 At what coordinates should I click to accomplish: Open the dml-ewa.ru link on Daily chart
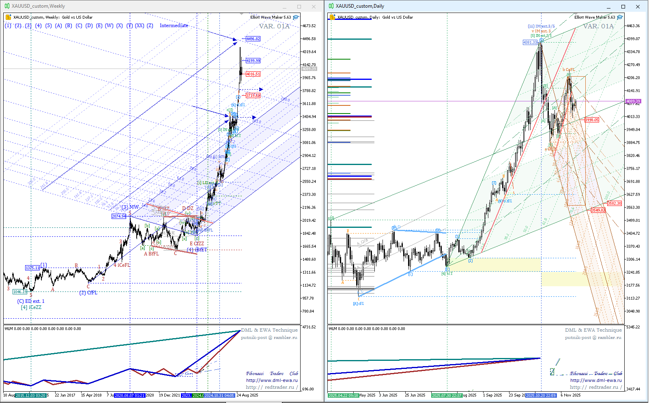pos(596,380)
